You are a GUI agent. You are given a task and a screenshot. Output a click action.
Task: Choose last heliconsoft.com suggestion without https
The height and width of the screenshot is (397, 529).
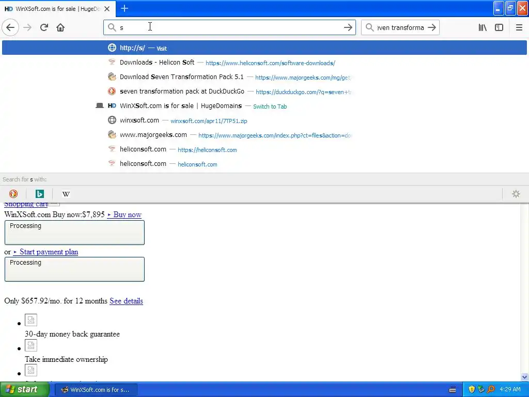click(x=264, y=164)
